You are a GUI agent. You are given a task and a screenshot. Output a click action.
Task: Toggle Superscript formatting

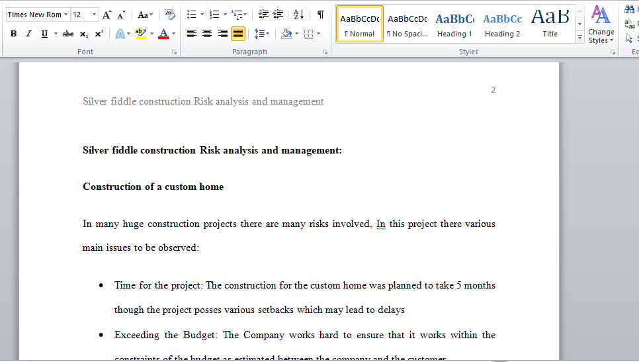[x=99, y=34]
